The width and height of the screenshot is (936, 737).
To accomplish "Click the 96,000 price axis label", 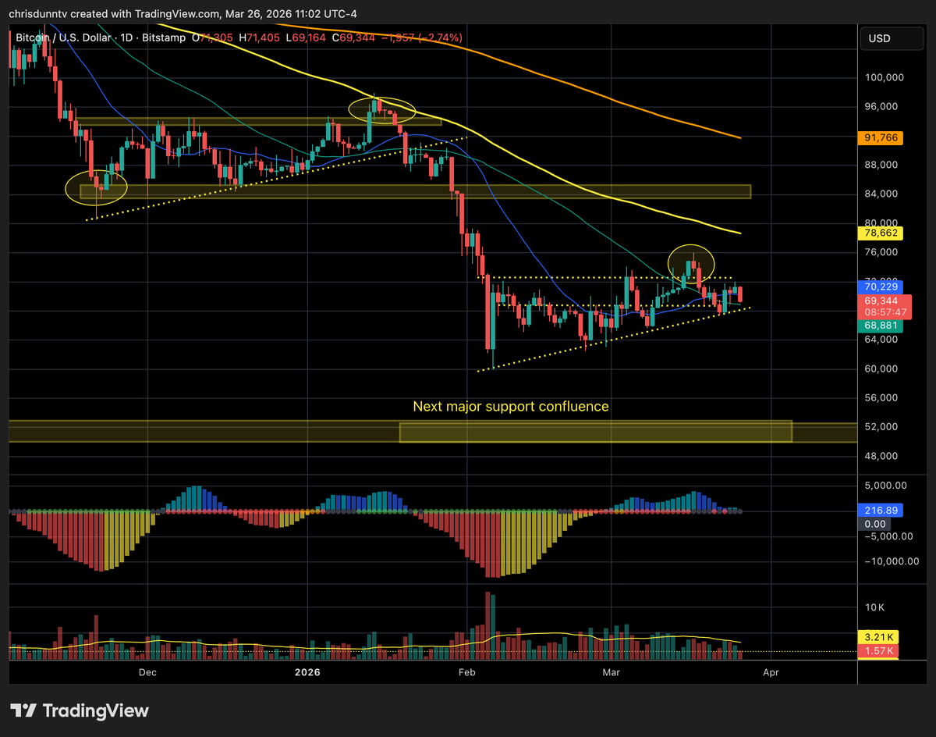I will pos(882,106).
